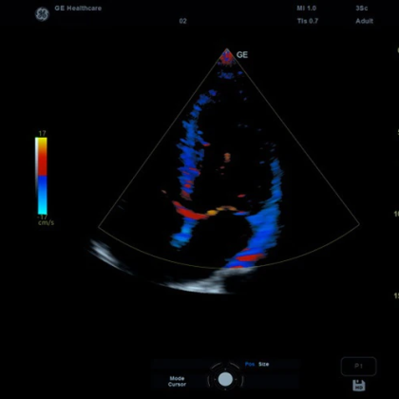Click the GE Healthcare title text
The image size is (399, 399).
coord(78,9)
